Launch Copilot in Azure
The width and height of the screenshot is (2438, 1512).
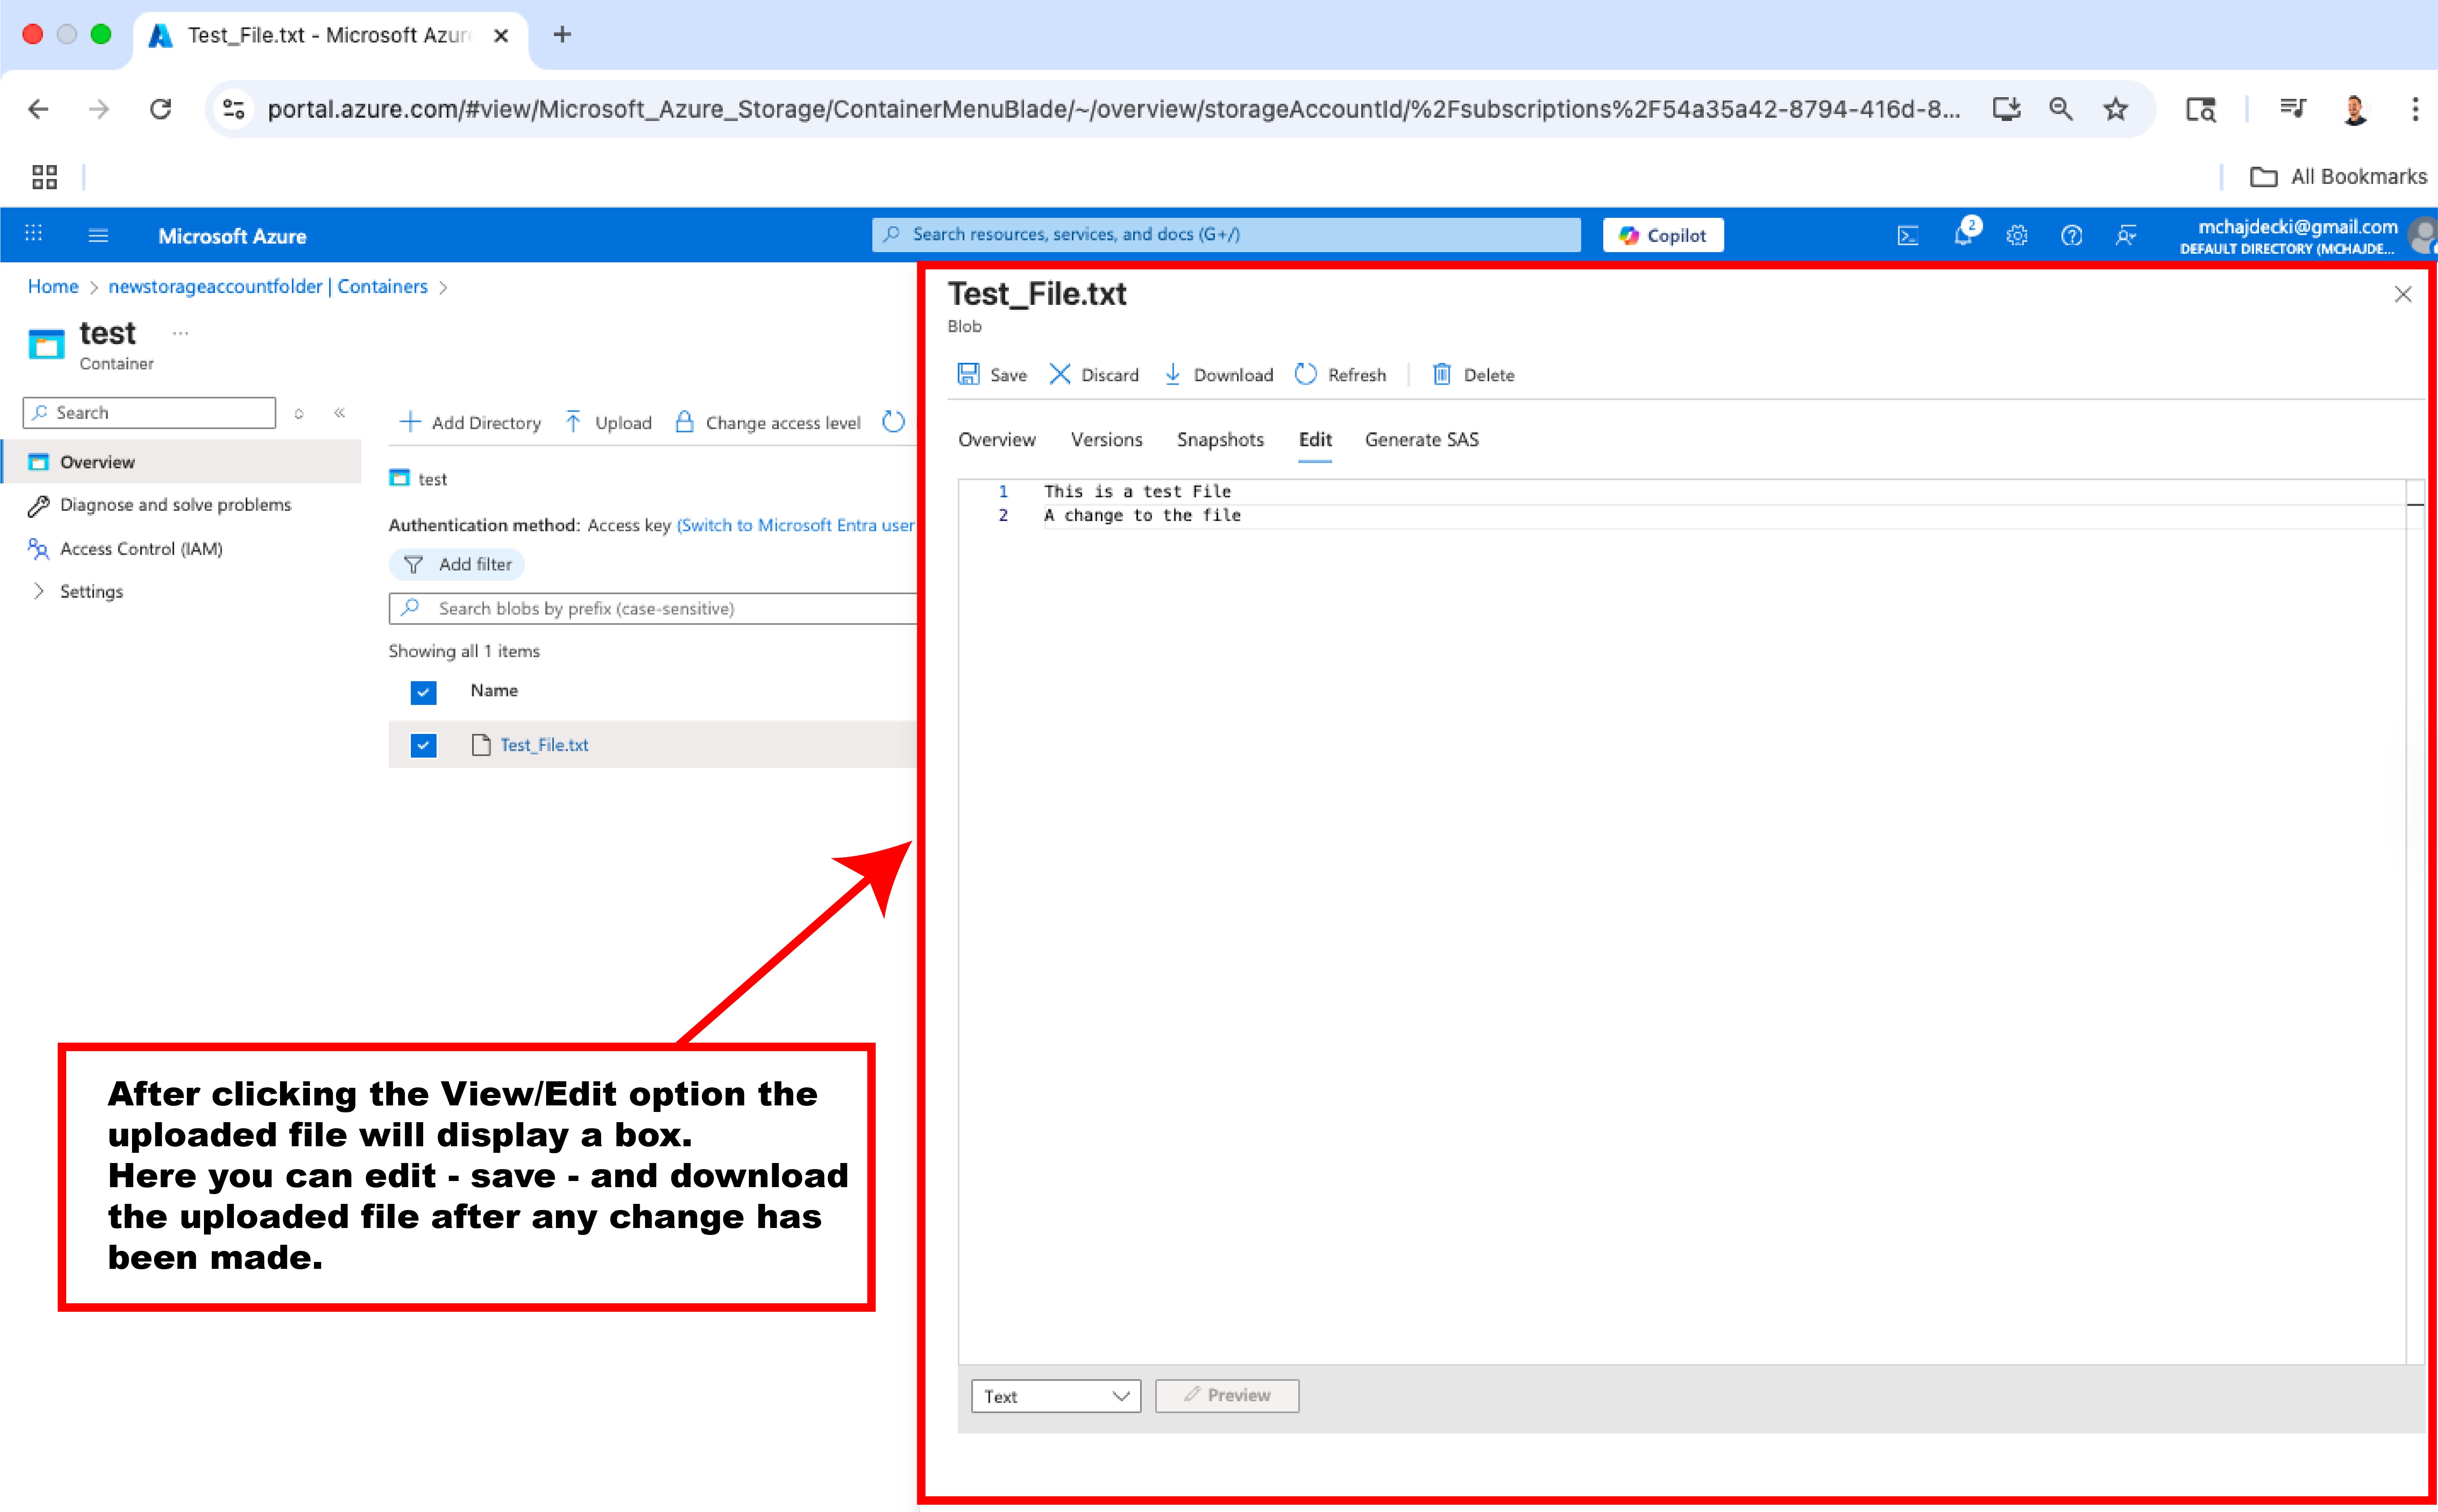pyautogui.click(x=1663, y=235)
